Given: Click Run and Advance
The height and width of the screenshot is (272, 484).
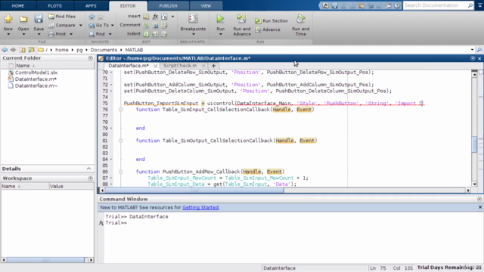Looking at the screenshot, I should [x=242, y=25].
